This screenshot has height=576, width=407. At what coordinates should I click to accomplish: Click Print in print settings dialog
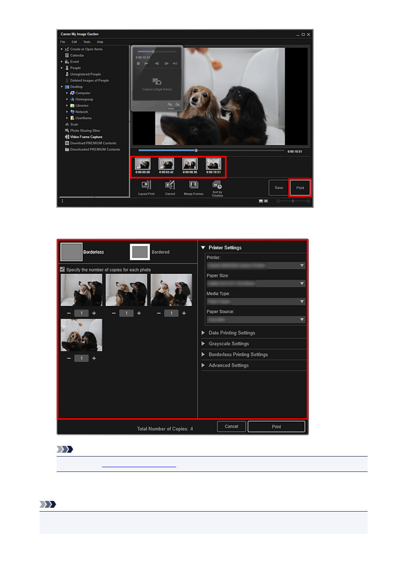coord(276,427)
